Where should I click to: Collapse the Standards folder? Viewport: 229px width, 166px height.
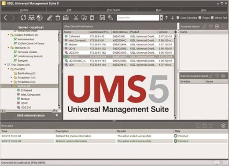(x=8, y=48)
